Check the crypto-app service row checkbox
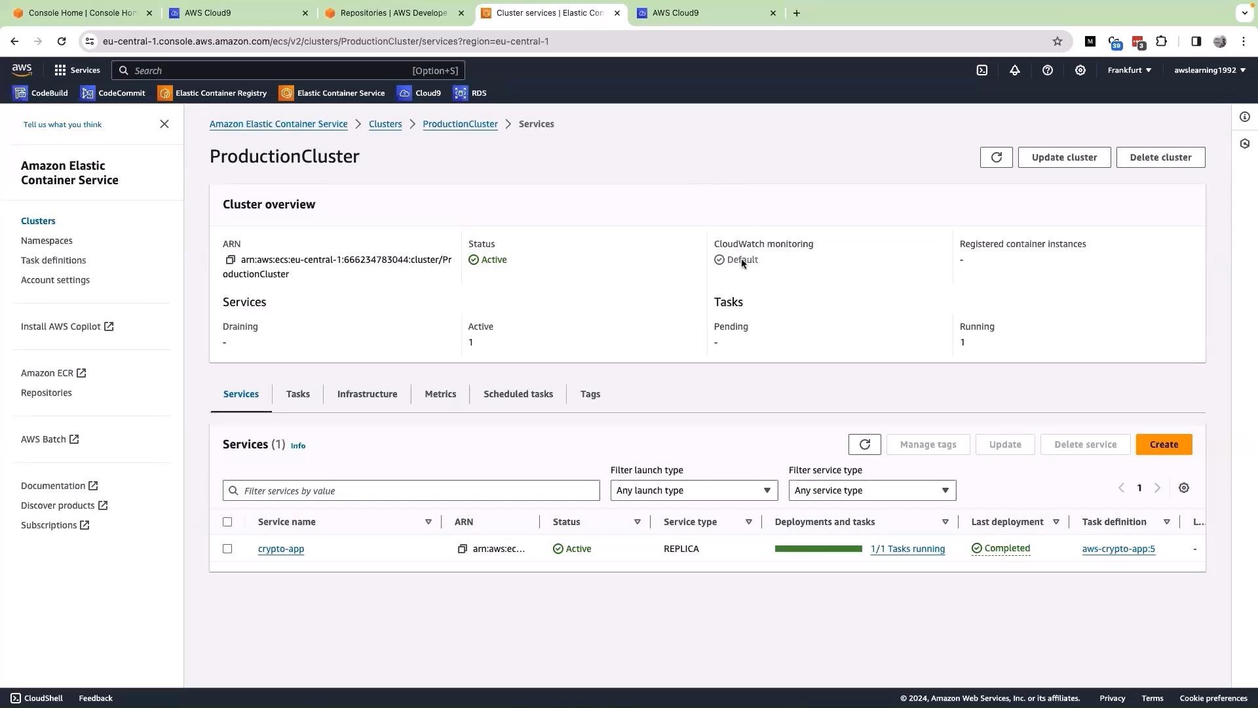The height and width of the screenshot is (708, 1258). [x=227, y=549]
